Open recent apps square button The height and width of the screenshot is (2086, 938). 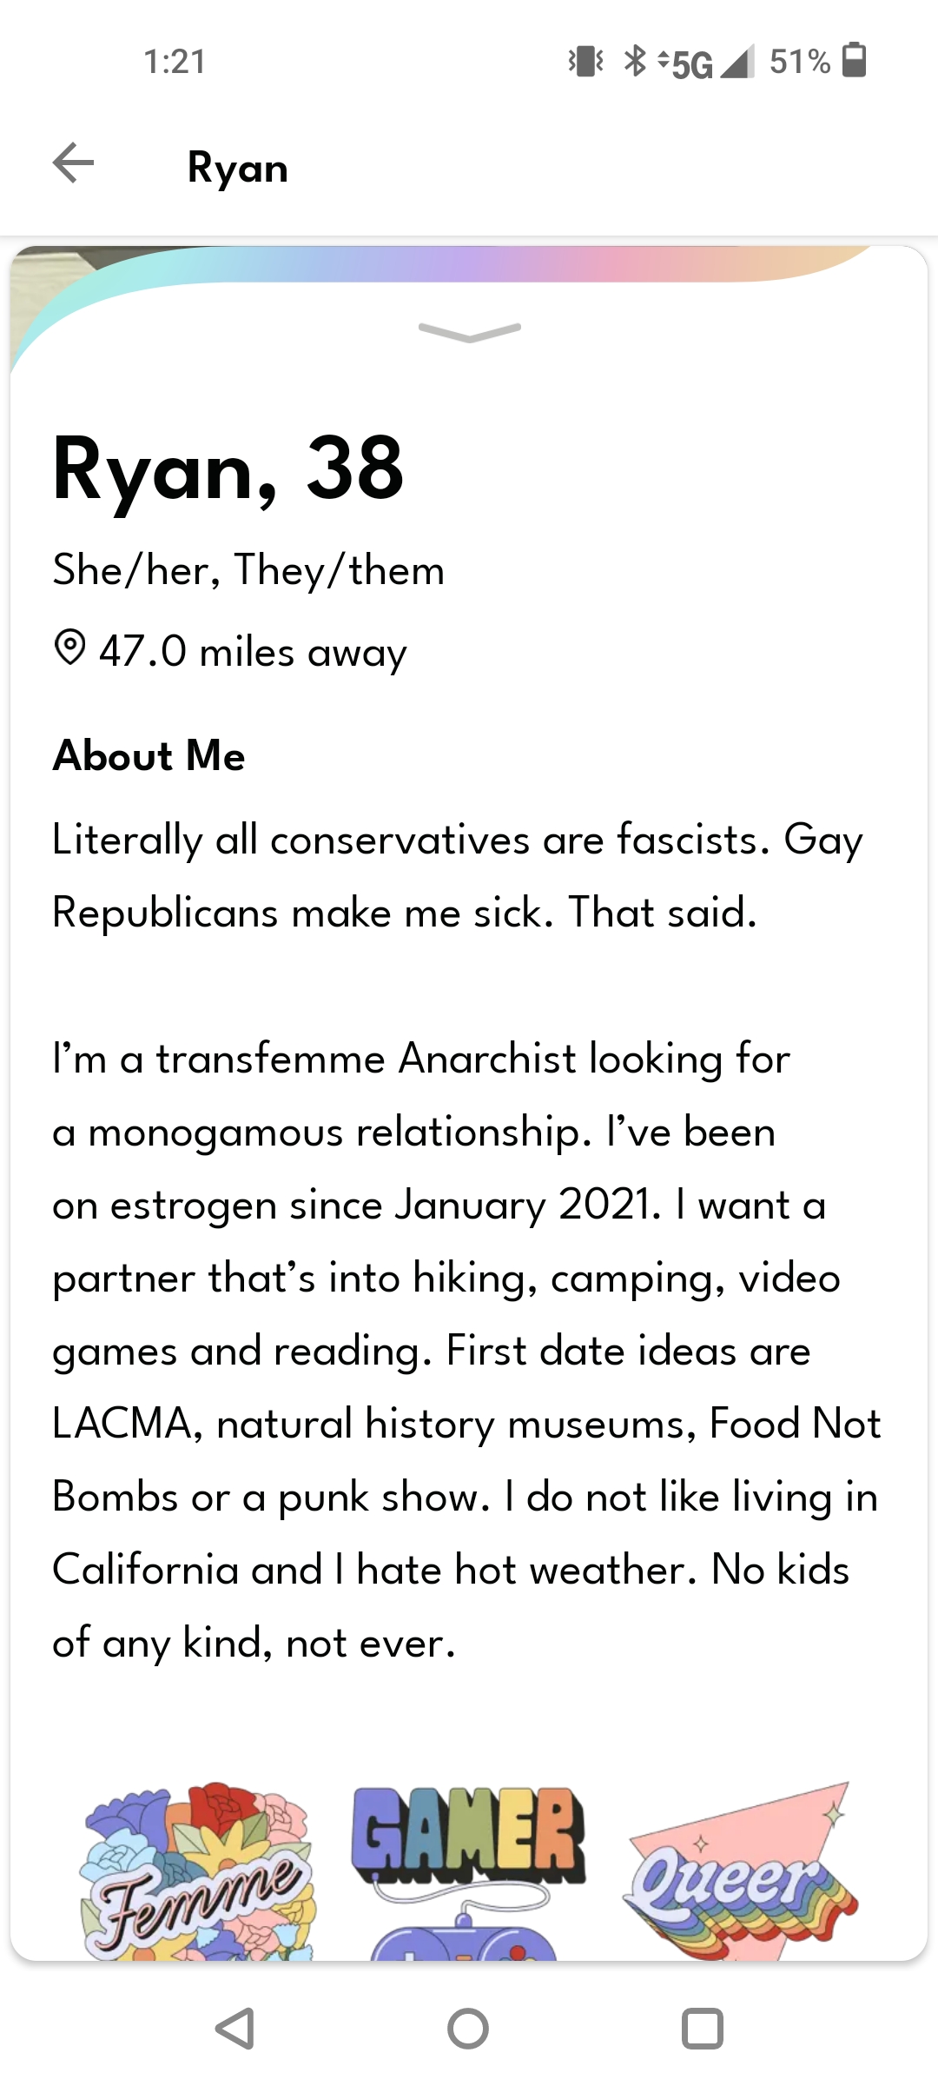point(703,2029)
